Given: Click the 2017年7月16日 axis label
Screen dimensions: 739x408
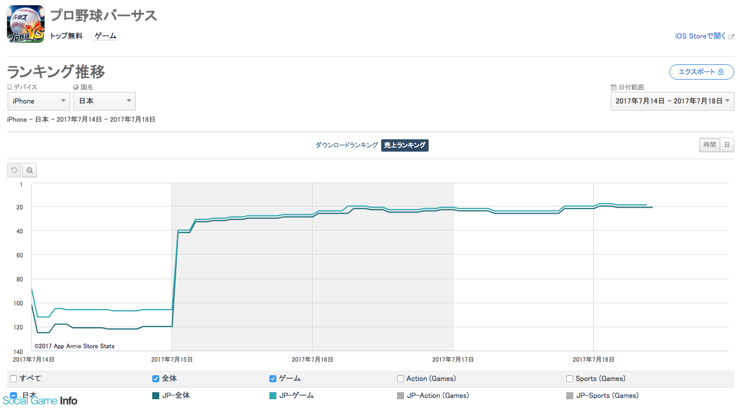Looking at the screenshot, I should (313, 359).
